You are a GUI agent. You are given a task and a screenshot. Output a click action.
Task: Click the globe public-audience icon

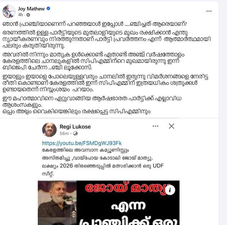75,133
